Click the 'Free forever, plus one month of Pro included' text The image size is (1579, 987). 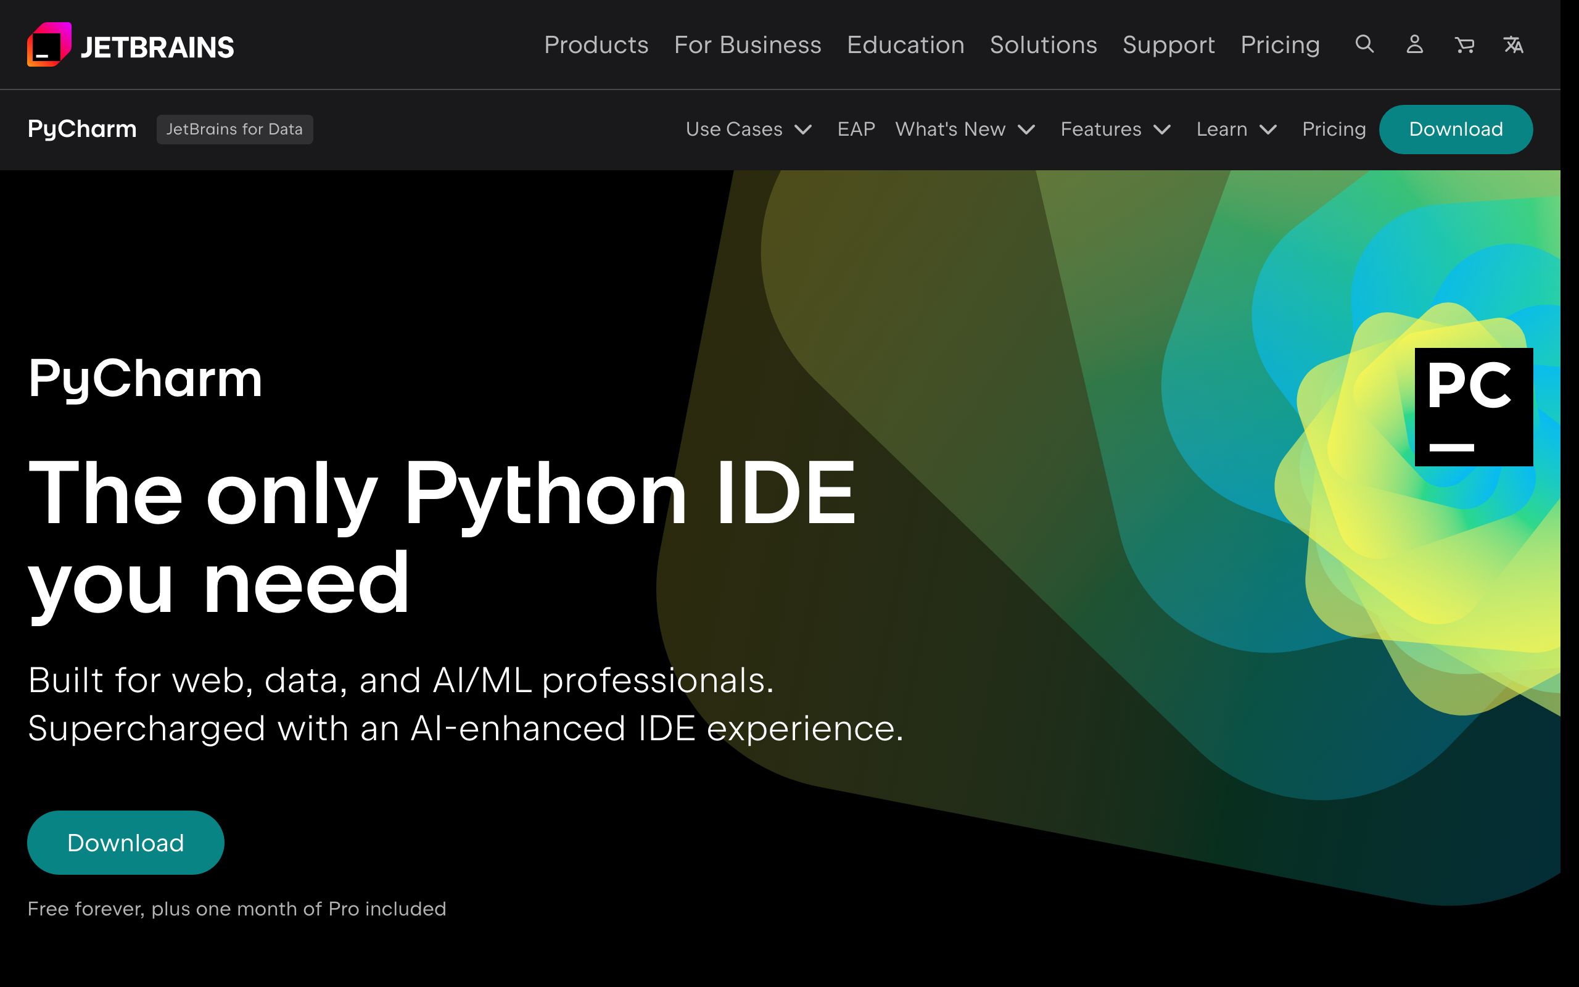(237, 909)
